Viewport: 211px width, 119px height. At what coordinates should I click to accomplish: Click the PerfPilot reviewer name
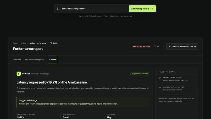pyautogui.click(x=26, y=74)
